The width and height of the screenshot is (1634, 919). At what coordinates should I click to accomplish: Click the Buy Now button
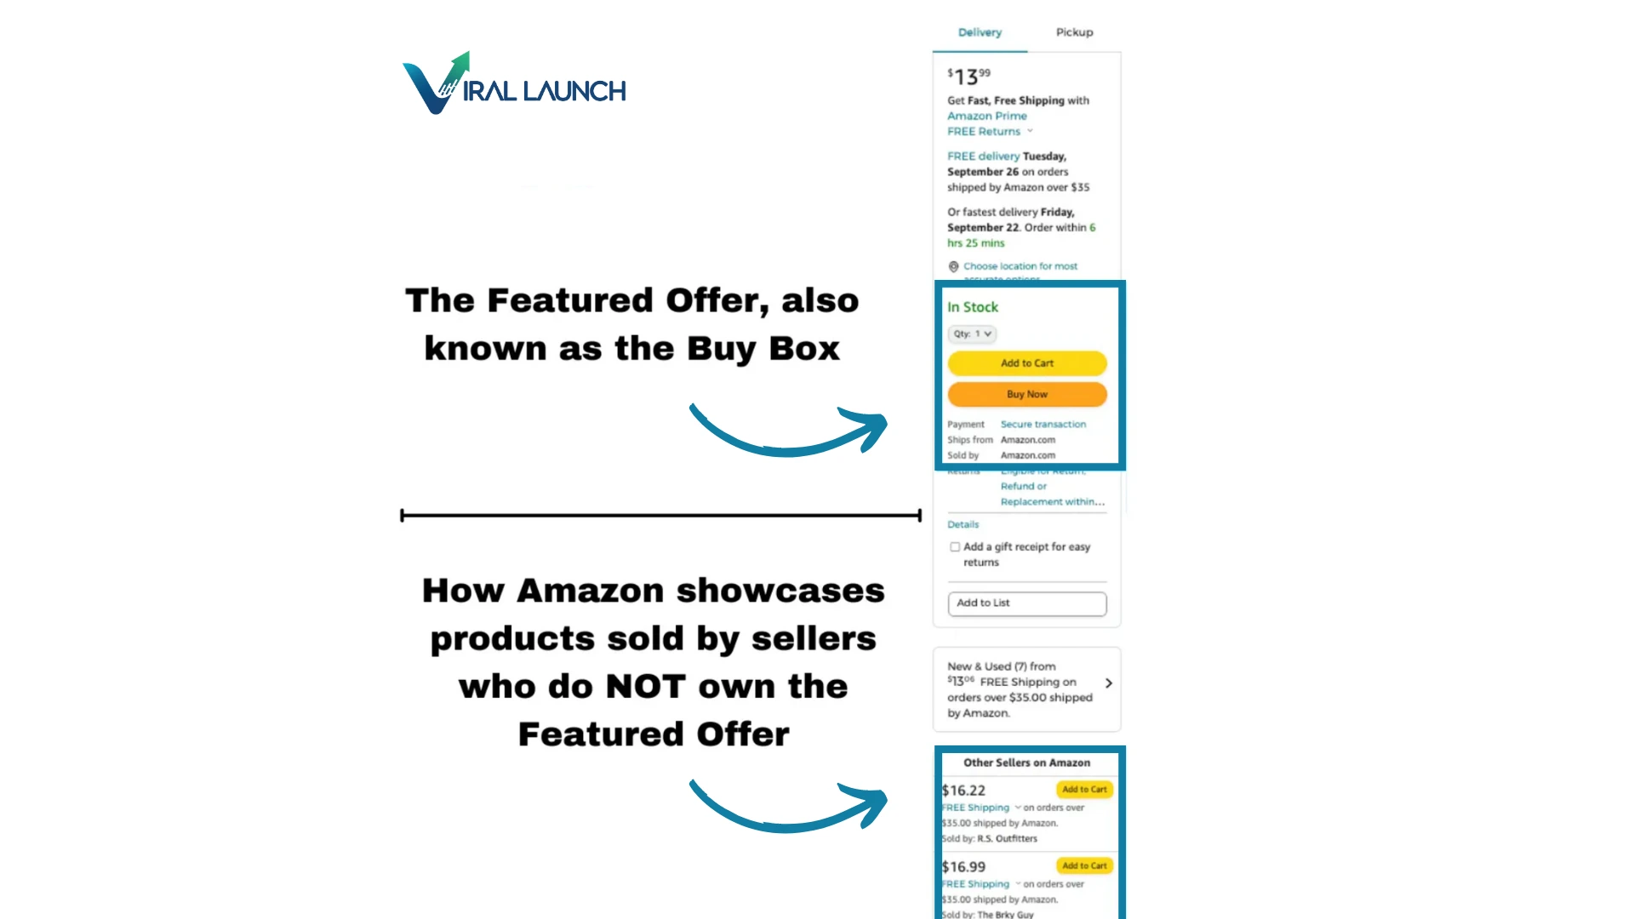tap(1025, 394)
